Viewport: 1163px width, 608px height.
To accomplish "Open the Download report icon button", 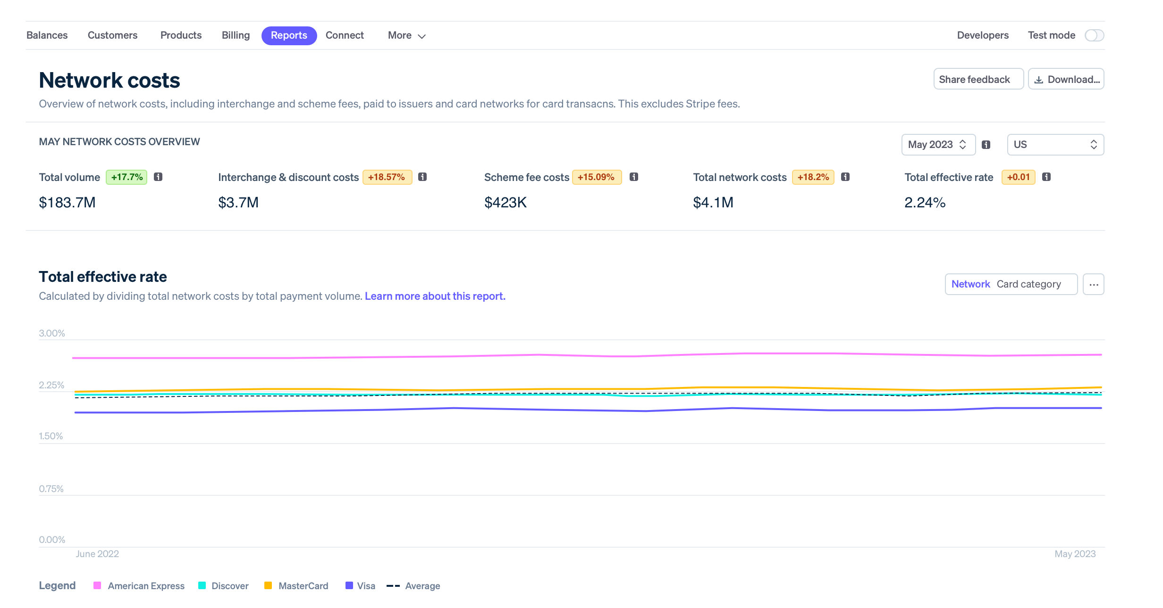I will [x=1066, y=79].
